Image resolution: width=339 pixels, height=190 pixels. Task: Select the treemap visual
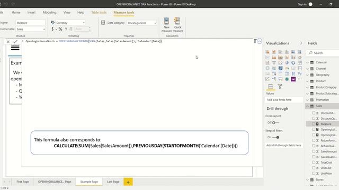(300, 63)
